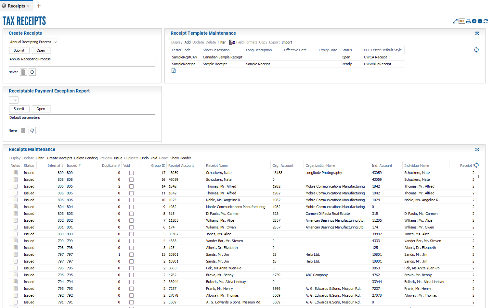The height and width of the screenshot is (308, 493).
Task: Tick Void checkbox for receipt 802
Action: pyautogui.click(x=131, y=221)
